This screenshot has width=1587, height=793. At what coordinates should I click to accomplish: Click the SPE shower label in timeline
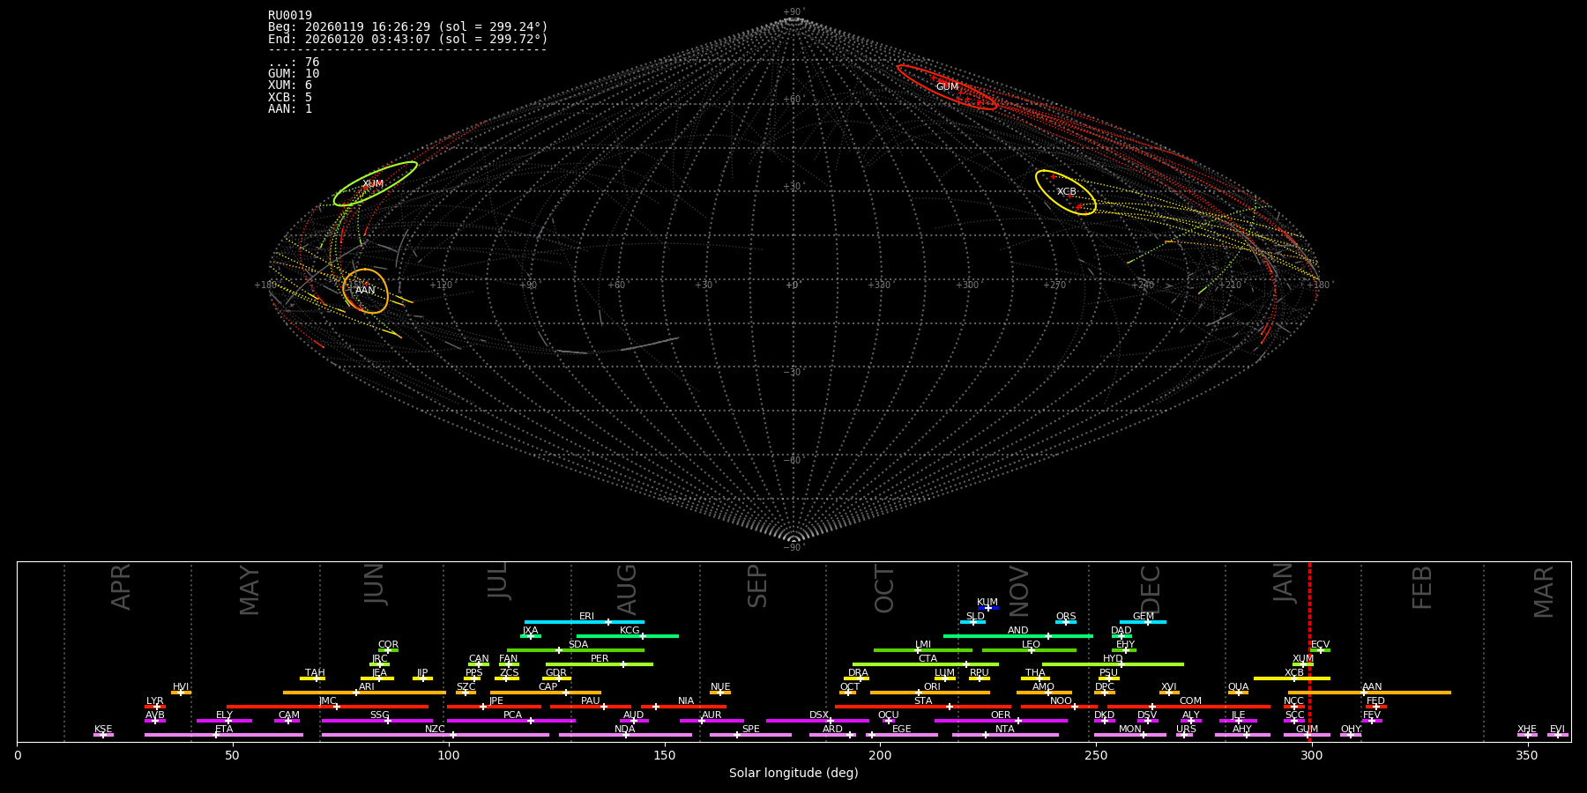pos(750,730)
